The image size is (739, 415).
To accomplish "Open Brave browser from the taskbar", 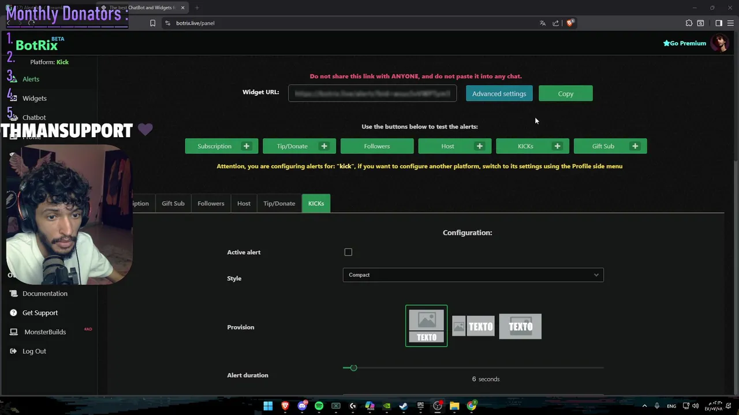I will 285,406.
